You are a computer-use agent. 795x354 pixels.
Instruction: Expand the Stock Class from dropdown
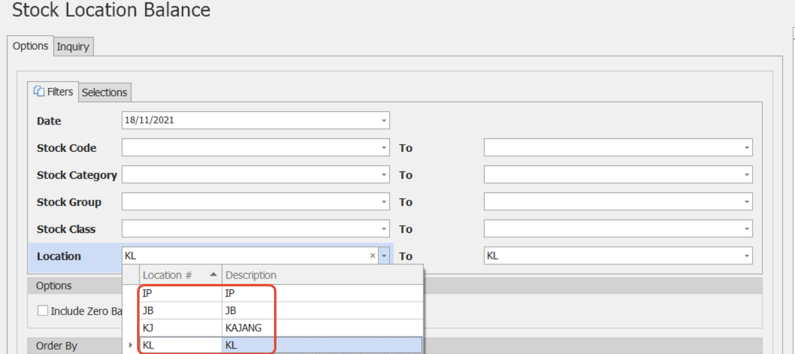click(x=384, y=229)
